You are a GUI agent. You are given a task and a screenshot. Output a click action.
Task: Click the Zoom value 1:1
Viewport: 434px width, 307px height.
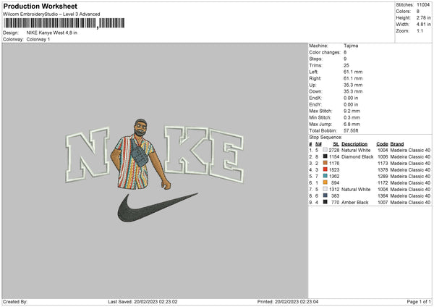pos(420,30)
